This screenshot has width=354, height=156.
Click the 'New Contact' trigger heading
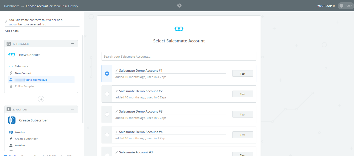point(30,55)
